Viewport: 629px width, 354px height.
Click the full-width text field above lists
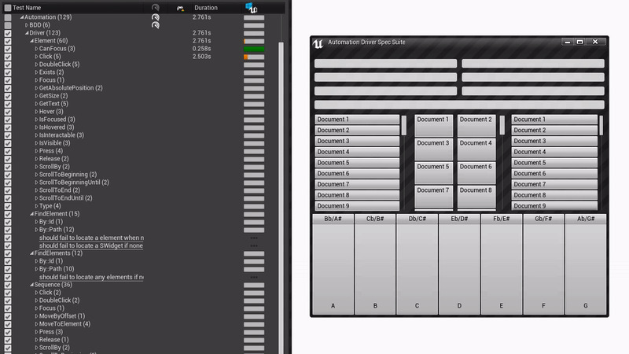pos(459,105)
